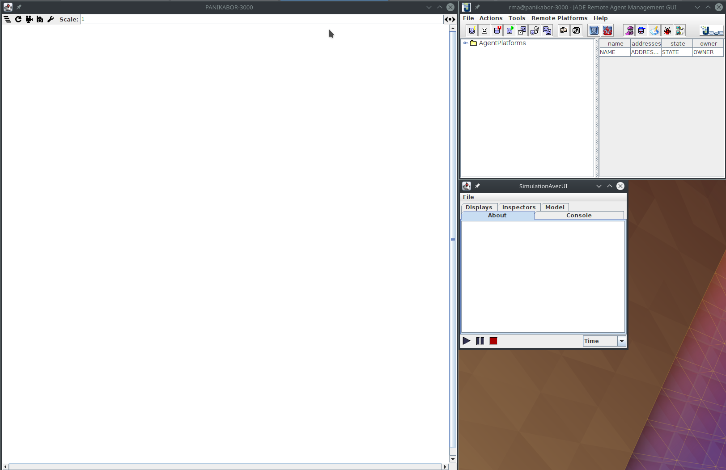Switch to the Model tab
Image resolution: width=726 pixels, height=470 pixels.
(x=555, y=207)
